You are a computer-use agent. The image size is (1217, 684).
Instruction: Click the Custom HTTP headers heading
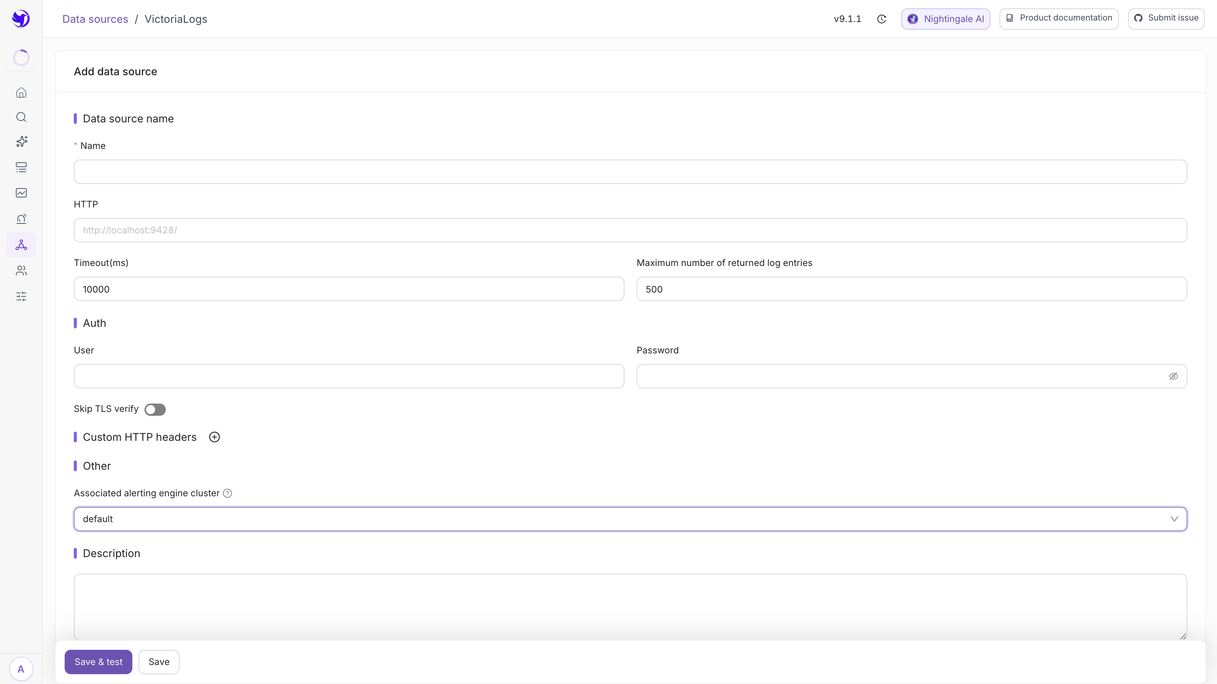click(139, 437)
